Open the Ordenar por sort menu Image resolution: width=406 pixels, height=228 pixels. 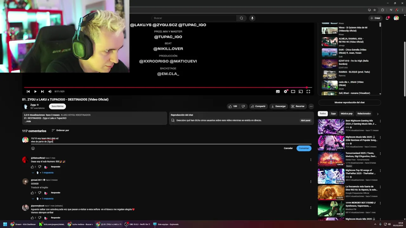point(60,130)
